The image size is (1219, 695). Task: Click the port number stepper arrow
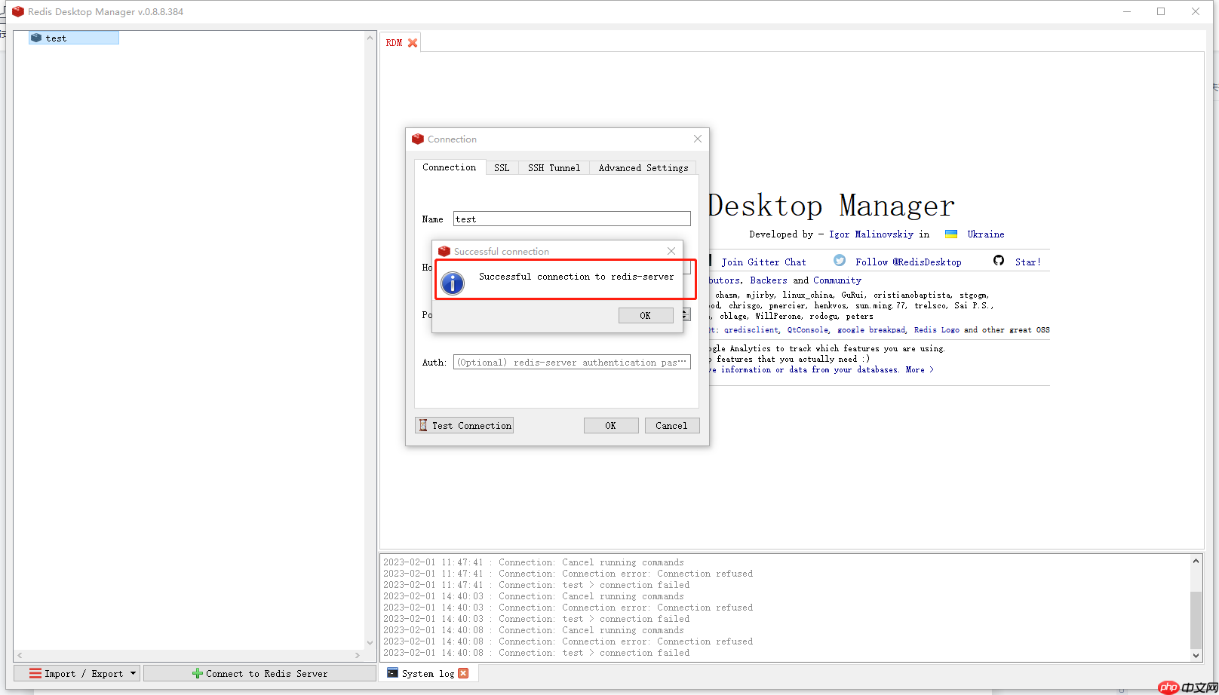coord(686,314)
